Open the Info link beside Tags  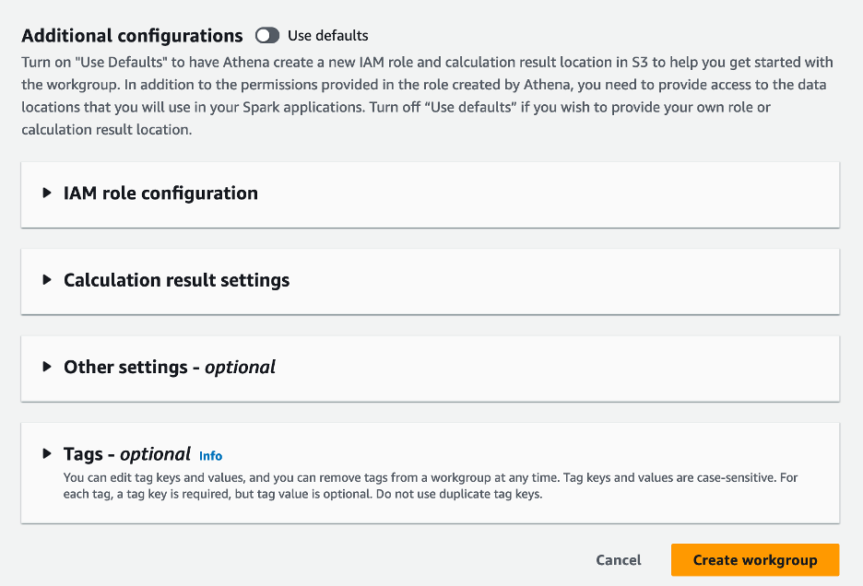pyautogui.click(x=211, y=455)
